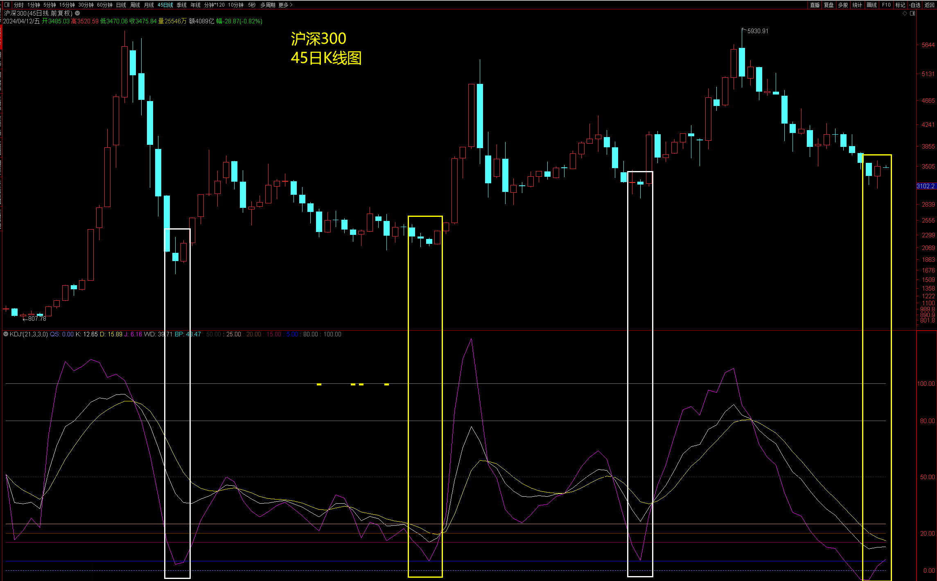The image size is (937, 581).
Task: Open the 画线 drawing tool
Action: tap(872, 5)
